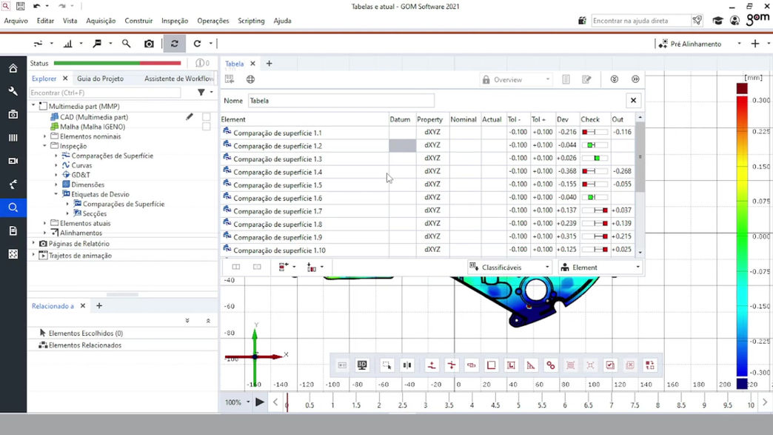Switch to Guia do Projeto tab
The width and height of the screenshot is (773, 435).
[100, 79]
